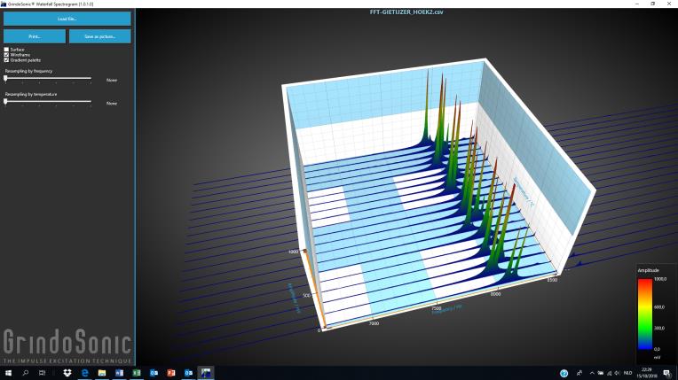Open Task View from the taskbar
678x380 pixels.
[x=43, y=373]
